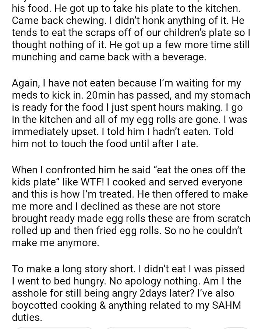Image resolution: width=265 pixels, height=329 pixels.
Task: Click the words "make me anymore."
Action: (54, 243)
